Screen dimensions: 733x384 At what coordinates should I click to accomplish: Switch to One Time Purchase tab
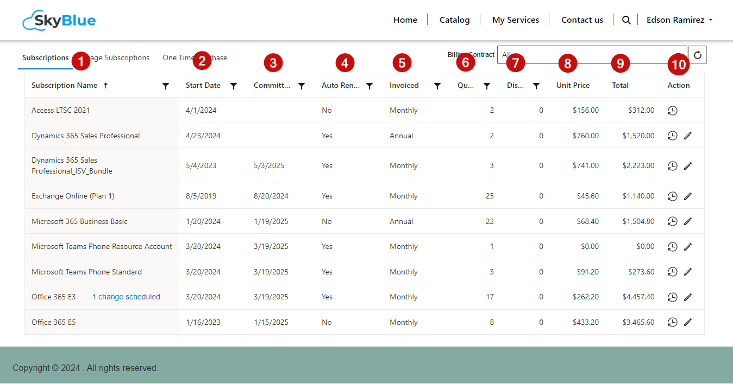click(195, 58)
